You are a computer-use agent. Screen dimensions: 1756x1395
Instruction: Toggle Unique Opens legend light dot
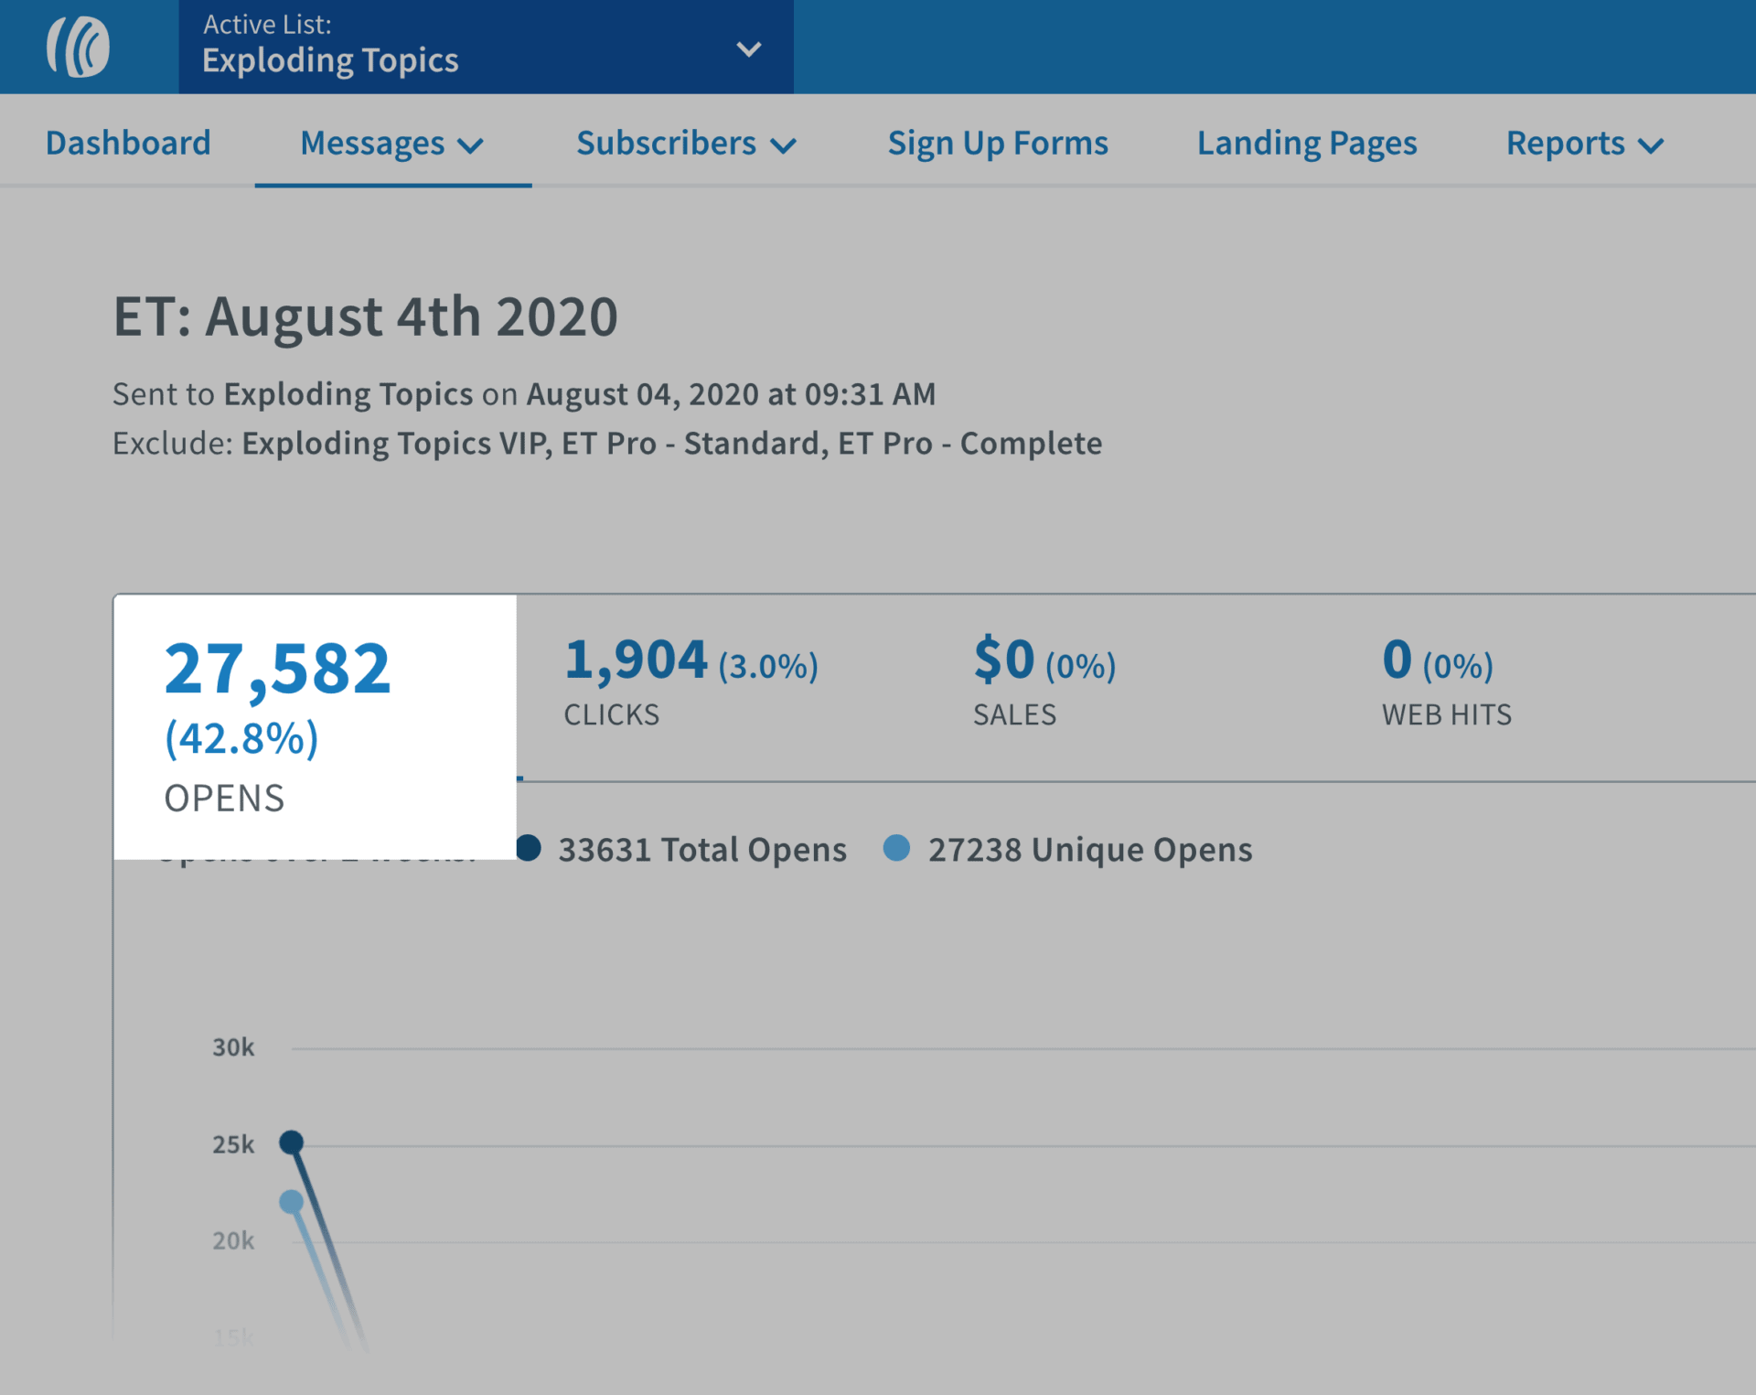pos(896,848)
